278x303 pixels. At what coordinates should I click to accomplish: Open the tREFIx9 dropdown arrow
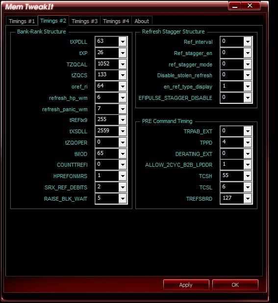pos(123,120)
